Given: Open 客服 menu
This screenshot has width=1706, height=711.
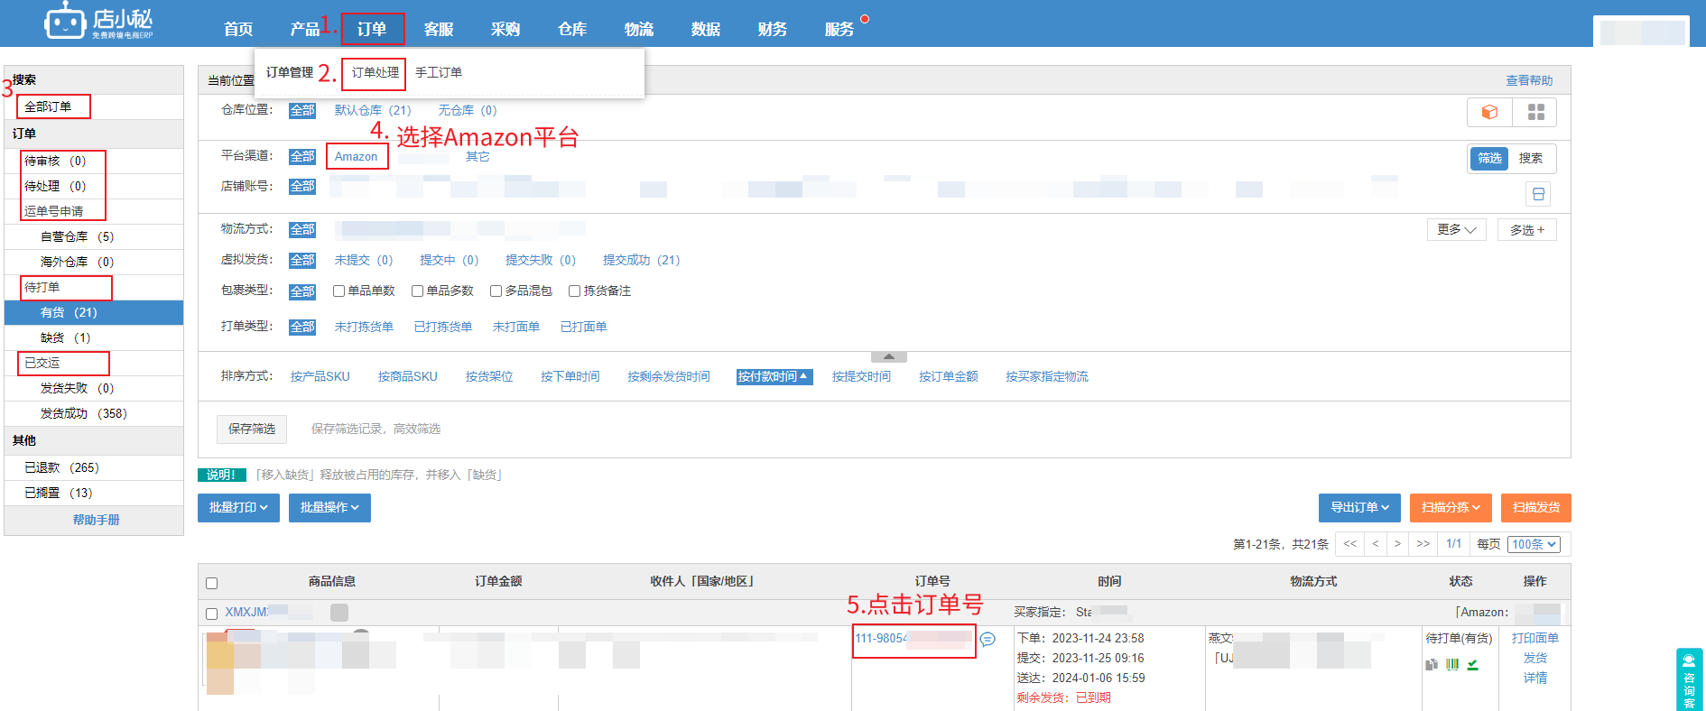Looking at the screenshot, I should 439,29.
